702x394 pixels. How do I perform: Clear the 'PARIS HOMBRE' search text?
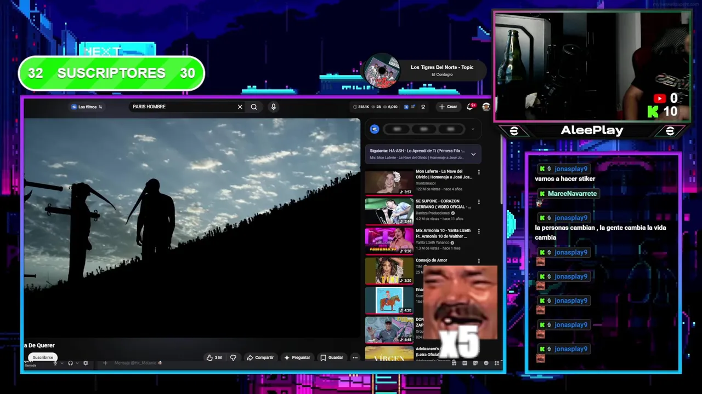[x=240, y=107]
